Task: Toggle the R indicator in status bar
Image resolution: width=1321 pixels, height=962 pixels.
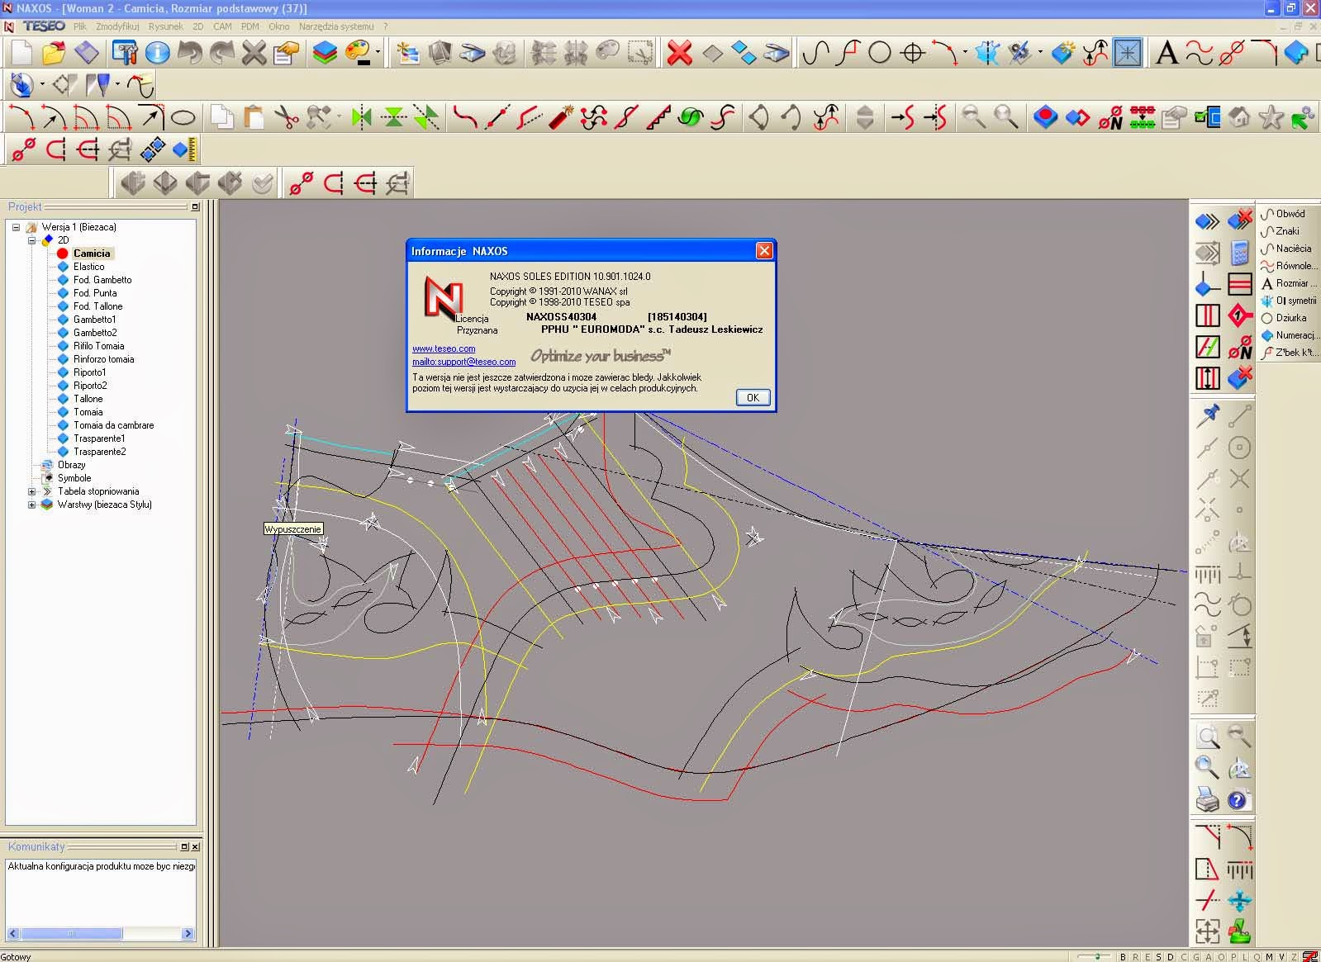Action: [1135, 956]
